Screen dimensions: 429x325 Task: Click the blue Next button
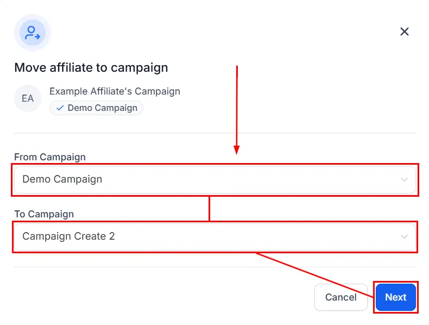coord(396,297)
